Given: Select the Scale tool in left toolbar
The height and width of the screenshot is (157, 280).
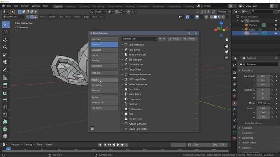Looking at the screenshot, I should [5, 55].
